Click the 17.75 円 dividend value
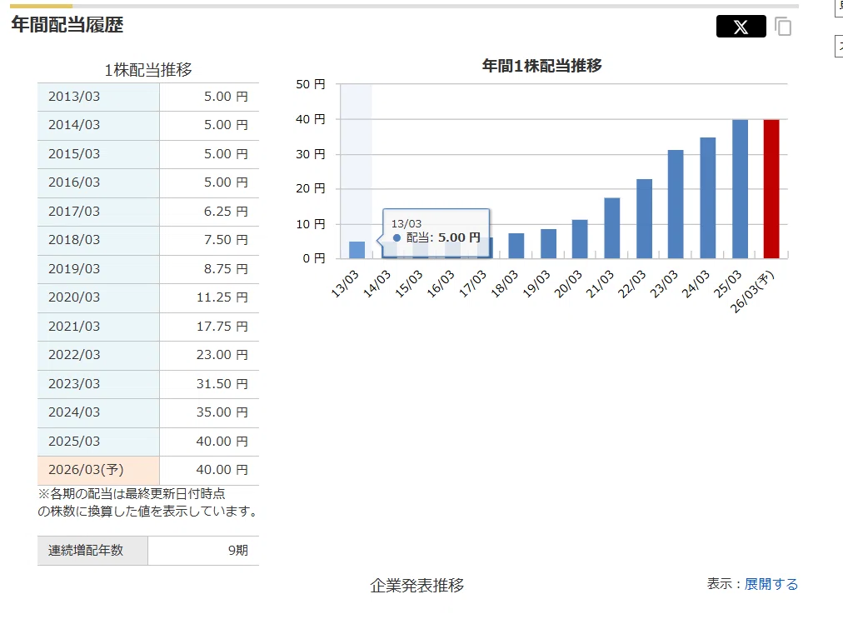Image resolution: width=843 pixels, height=619 pixels. coord(222,327)
